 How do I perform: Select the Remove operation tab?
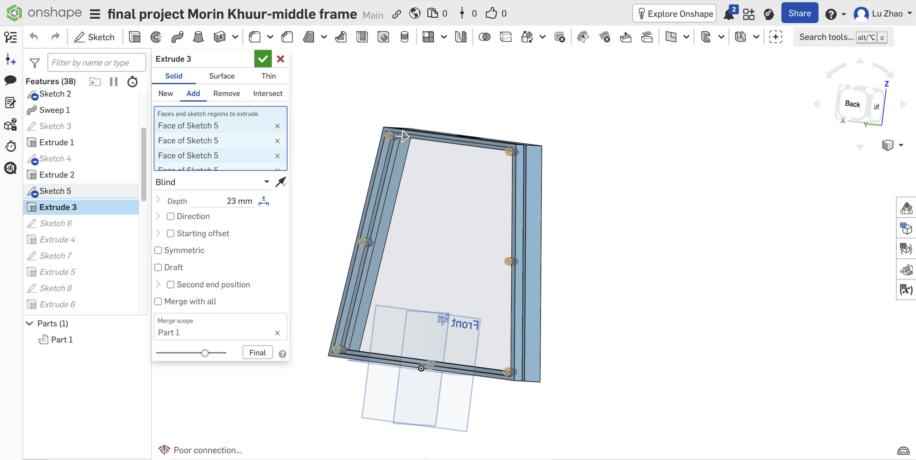pyautogui.click(x=226, y=93)
